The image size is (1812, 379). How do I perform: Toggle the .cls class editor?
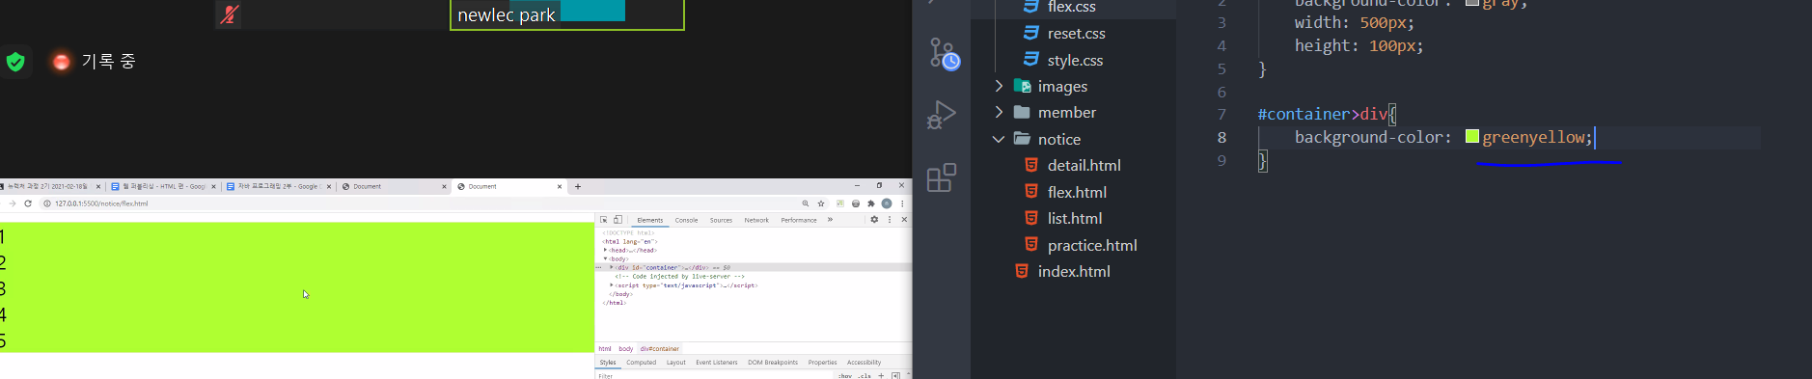[x=865, y=375]
